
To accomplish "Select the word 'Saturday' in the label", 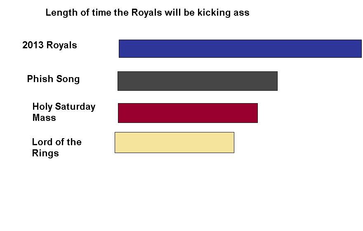I will click(x=75, y=107).
